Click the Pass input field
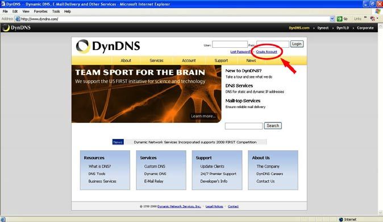Screen dimensions: 383x222 (x=273, y=44)
